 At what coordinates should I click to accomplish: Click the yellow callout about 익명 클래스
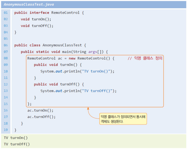123,119
